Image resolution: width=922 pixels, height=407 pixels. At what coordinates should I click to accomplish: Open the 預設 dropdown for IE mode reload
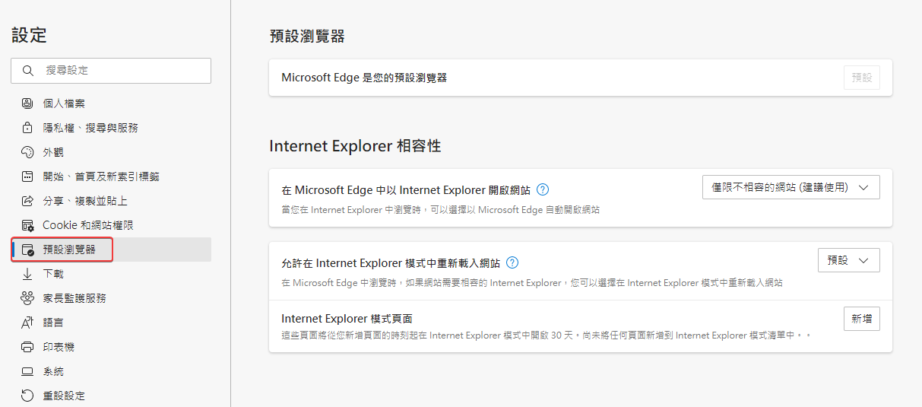pyautogui.click(x=848, y=260)
